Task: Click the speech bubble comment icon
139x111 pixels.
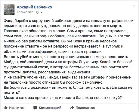Action: tap(35, 108)
